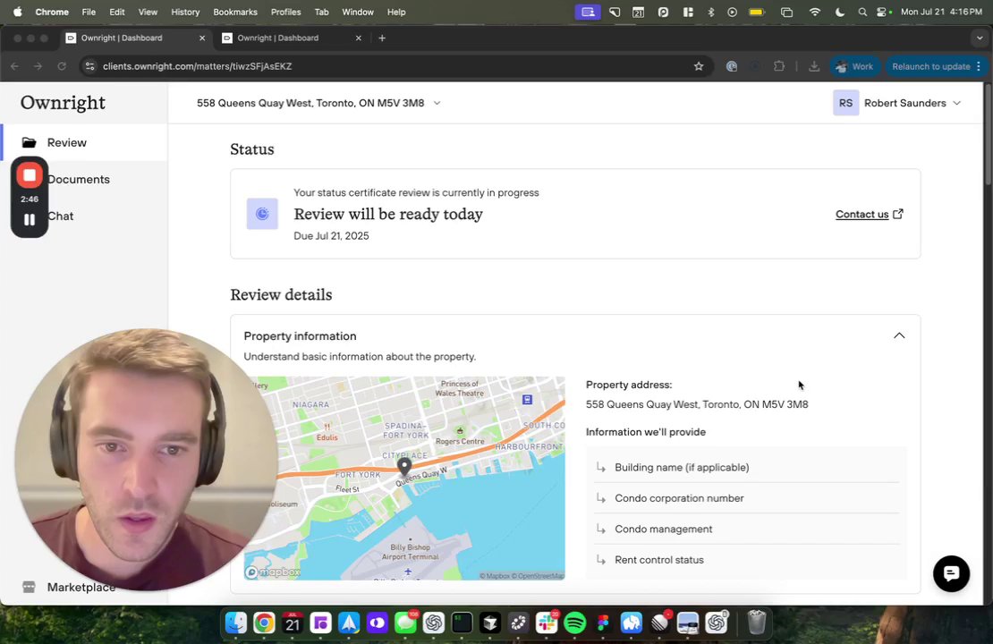Image resolution: width=993 pixels, height=644 pixels.
Task: Open Spotify from the Dock
Action: click(574, 623)
